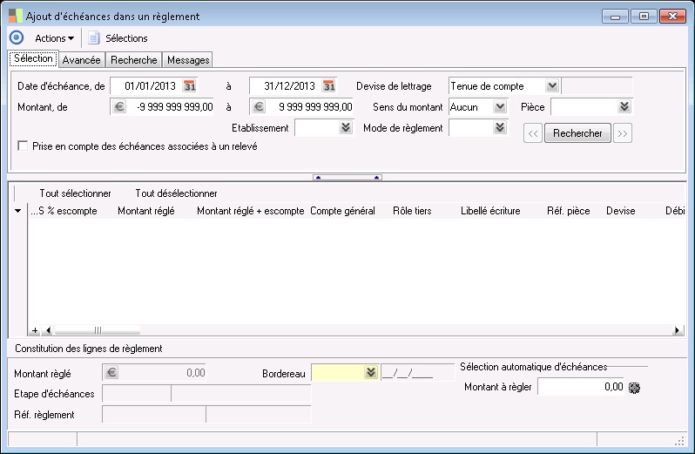Switch to the Avancée tab

[x=82, y=60]
